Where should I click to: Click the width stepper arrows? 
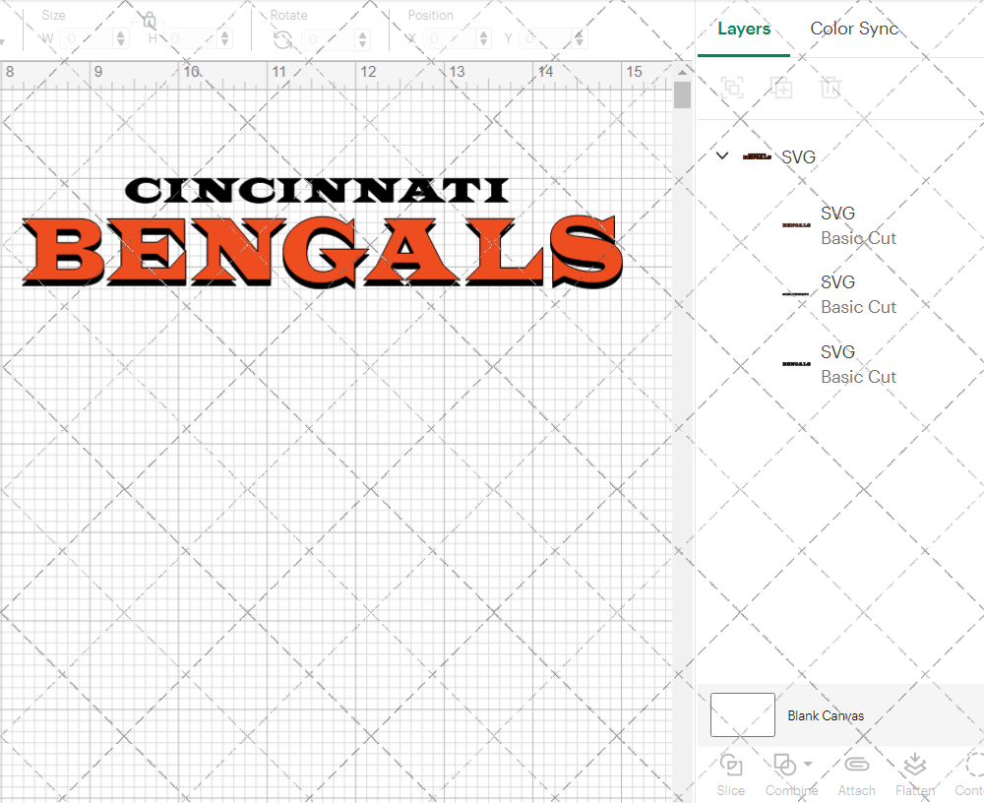[120, 39]
